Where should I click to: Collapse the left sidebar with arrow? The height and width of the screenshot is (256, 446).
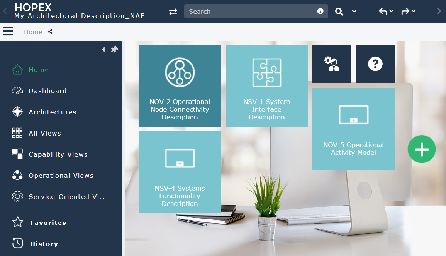(x=103, y=49)
